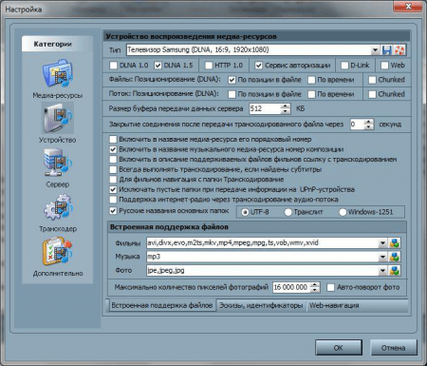Open the Дополнительно category icon
This screenshot has height=366, width=427.
[x=58, y=251]
